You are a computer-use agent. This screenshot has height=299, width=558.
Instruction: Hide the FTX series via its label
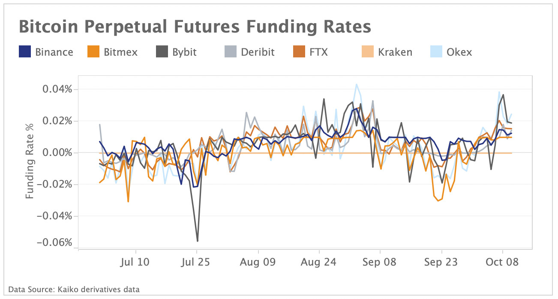[x=318, y=52]
